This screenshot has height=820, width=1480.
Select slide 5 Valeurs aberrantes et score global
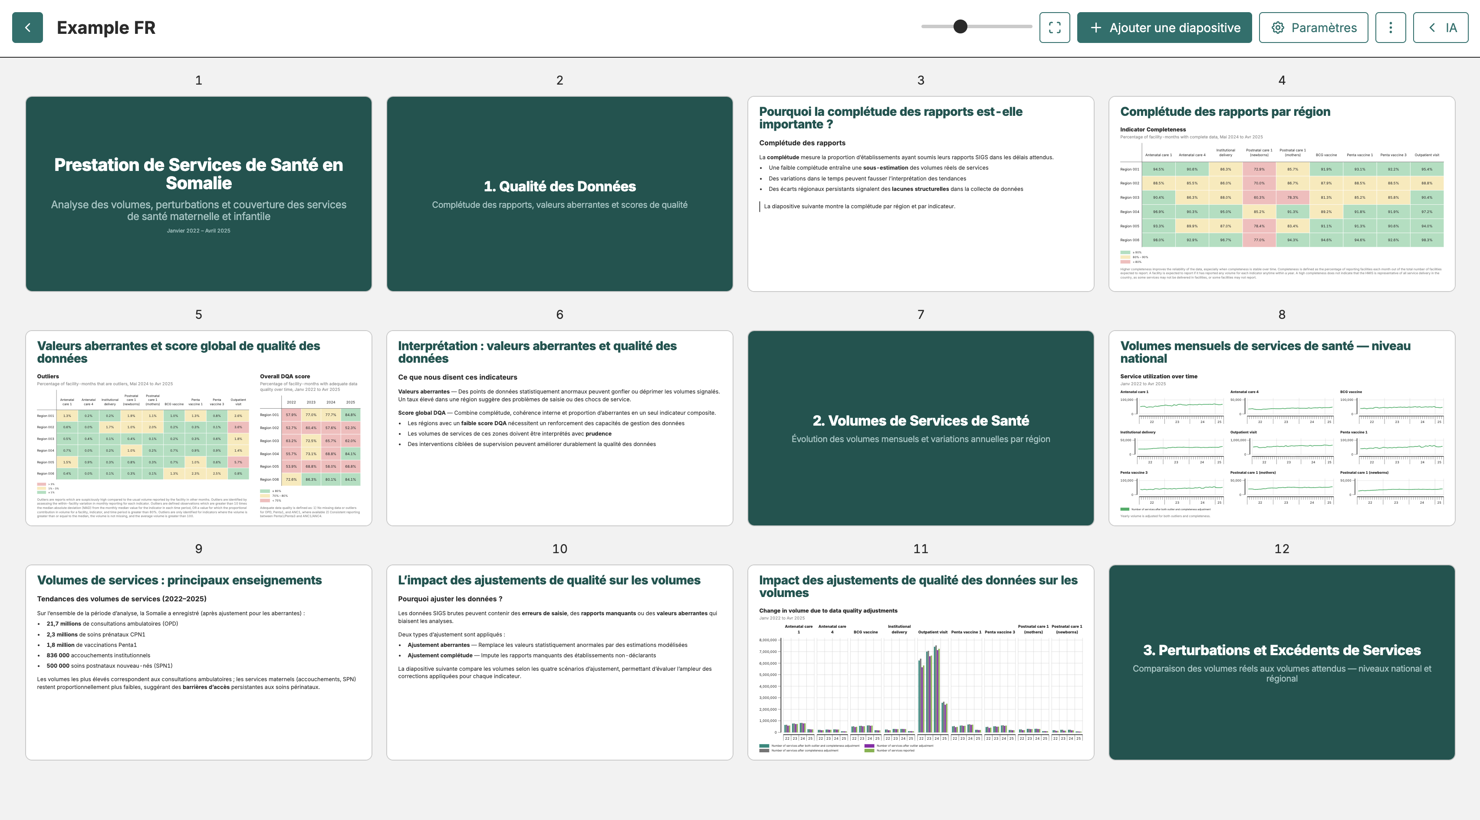pyautogui.click(x=198, y=428)
